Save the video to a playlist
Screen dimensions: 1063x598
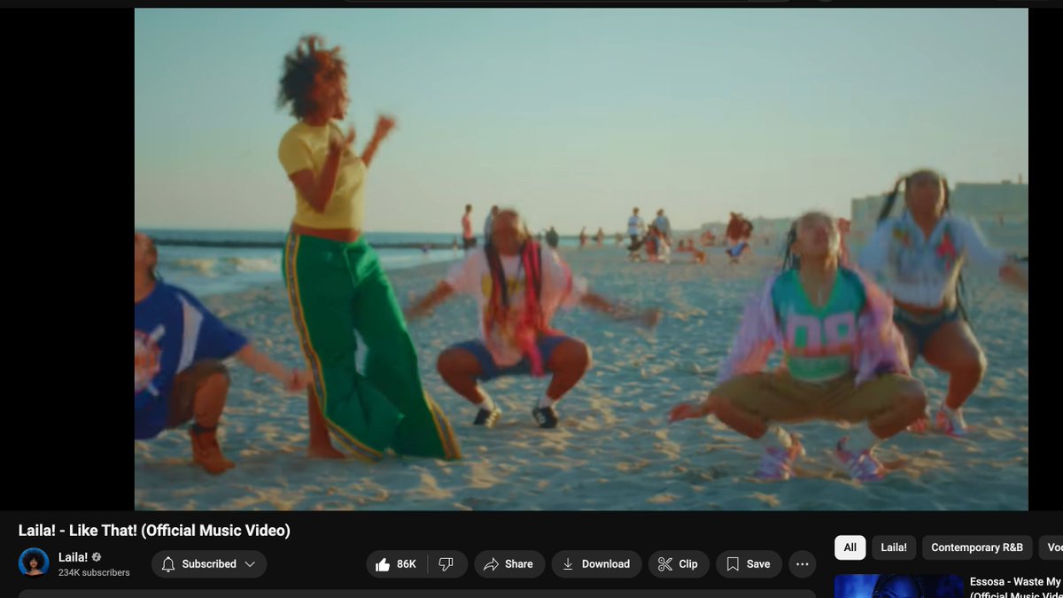tap(749, 564)
